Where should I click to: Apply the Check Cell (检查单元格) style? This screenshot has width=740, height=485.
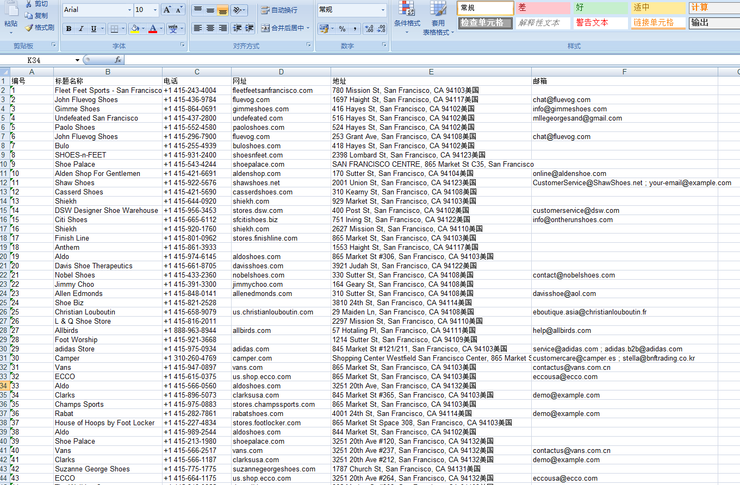pos(486,23)
